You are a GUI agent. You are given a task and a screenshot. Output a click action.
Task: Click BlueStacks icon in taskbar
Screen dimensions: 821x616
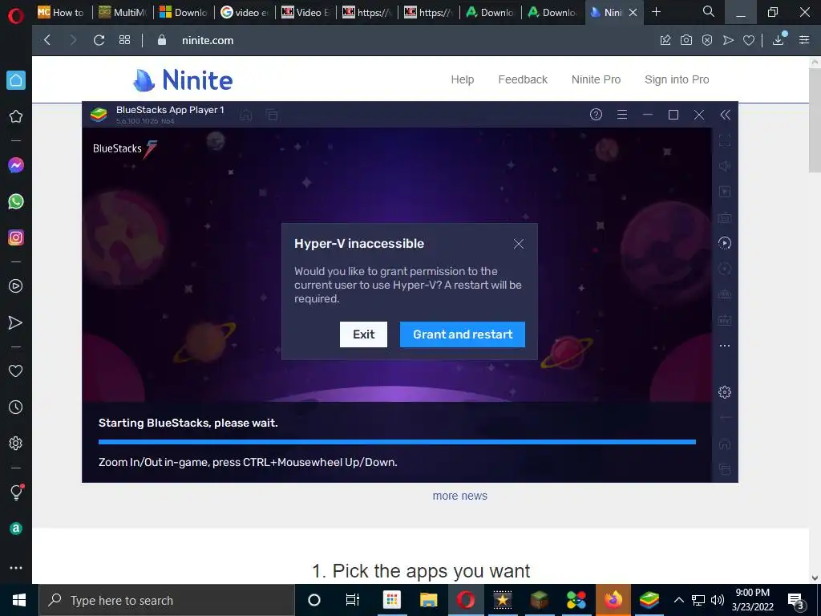coord(649,600)
